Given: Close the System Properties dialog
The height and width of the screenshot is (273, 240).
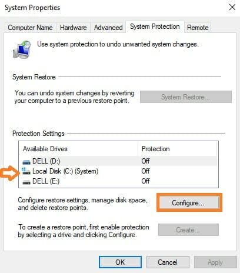Looking at the screenshot, I should 232,8.
